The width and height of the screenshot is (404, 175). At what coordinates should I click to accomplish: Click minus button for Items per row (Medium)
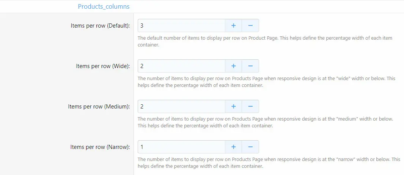[x=250, y=106]
